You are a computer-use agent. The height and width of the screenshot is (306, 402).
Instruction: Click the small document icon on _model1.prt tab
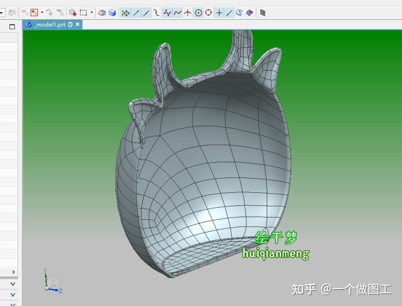[70, 25]
